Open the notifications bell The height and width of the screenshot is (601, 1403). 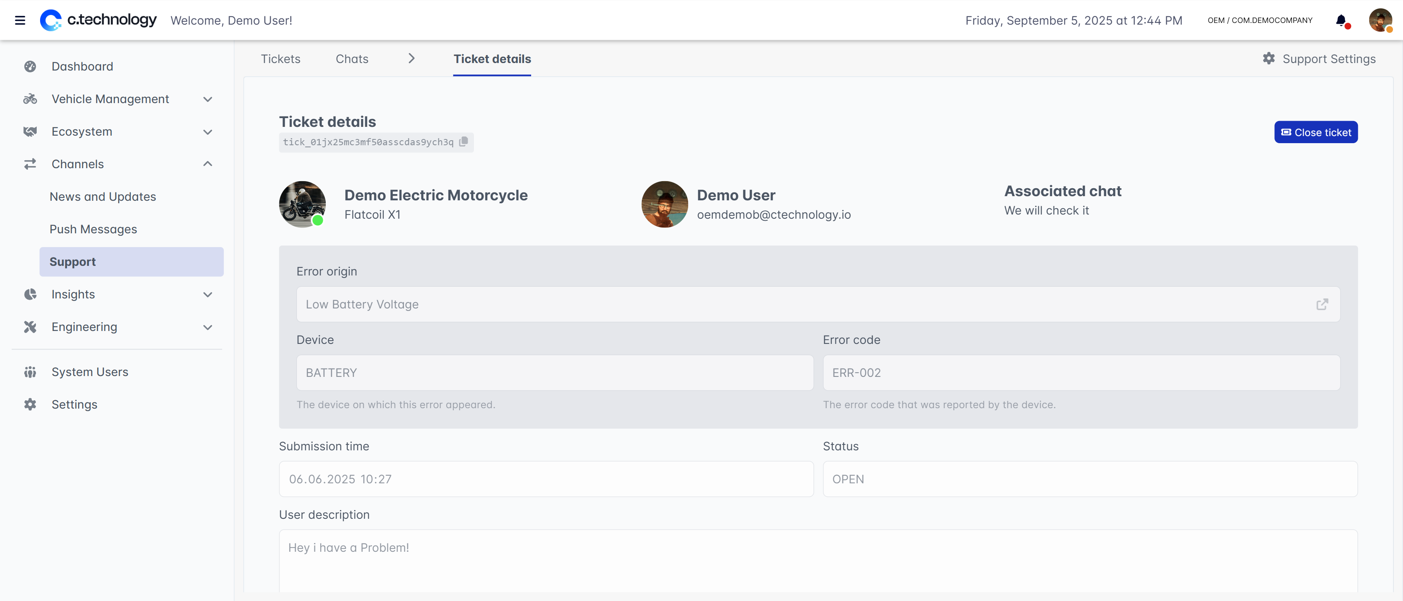1341,20
